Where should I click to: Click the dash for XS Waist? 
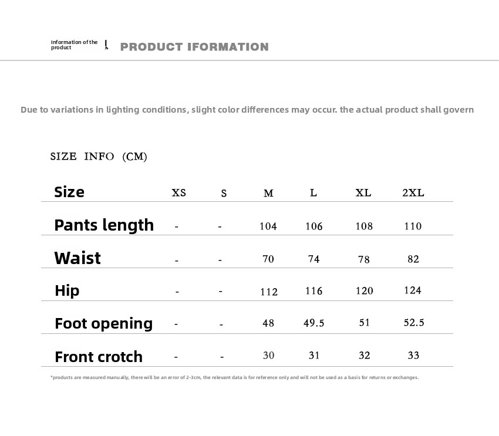point(177,260)
